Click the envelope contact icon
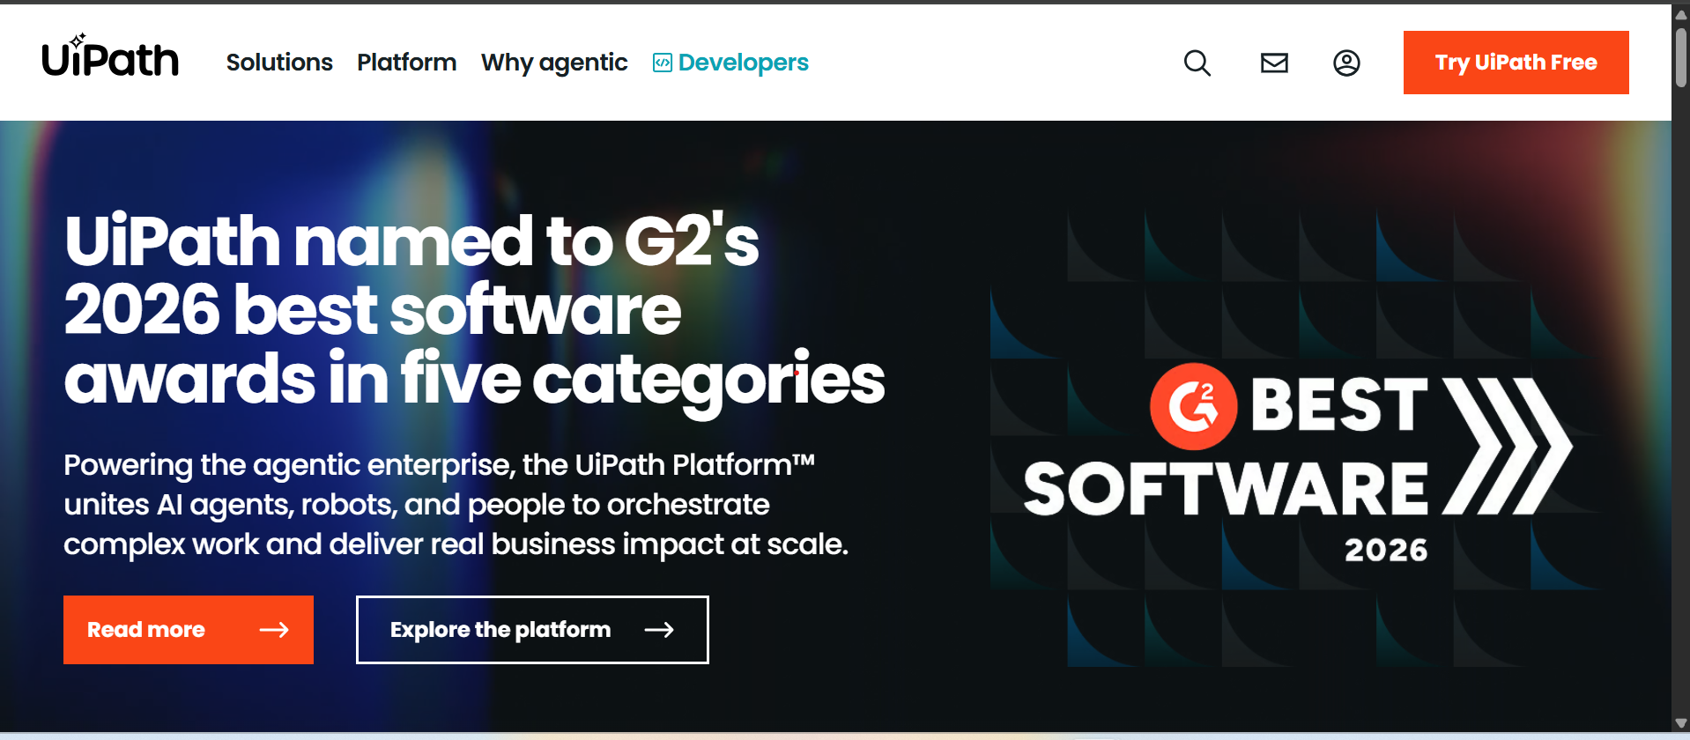Image resolution: width=1690 pixels, height=740 pixels. [x=1274, y=63]
